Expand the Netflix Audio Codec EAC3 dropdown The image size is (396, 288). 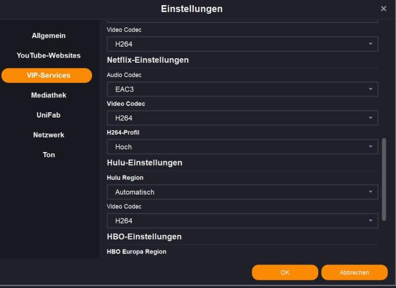click(x=242, y=89)
